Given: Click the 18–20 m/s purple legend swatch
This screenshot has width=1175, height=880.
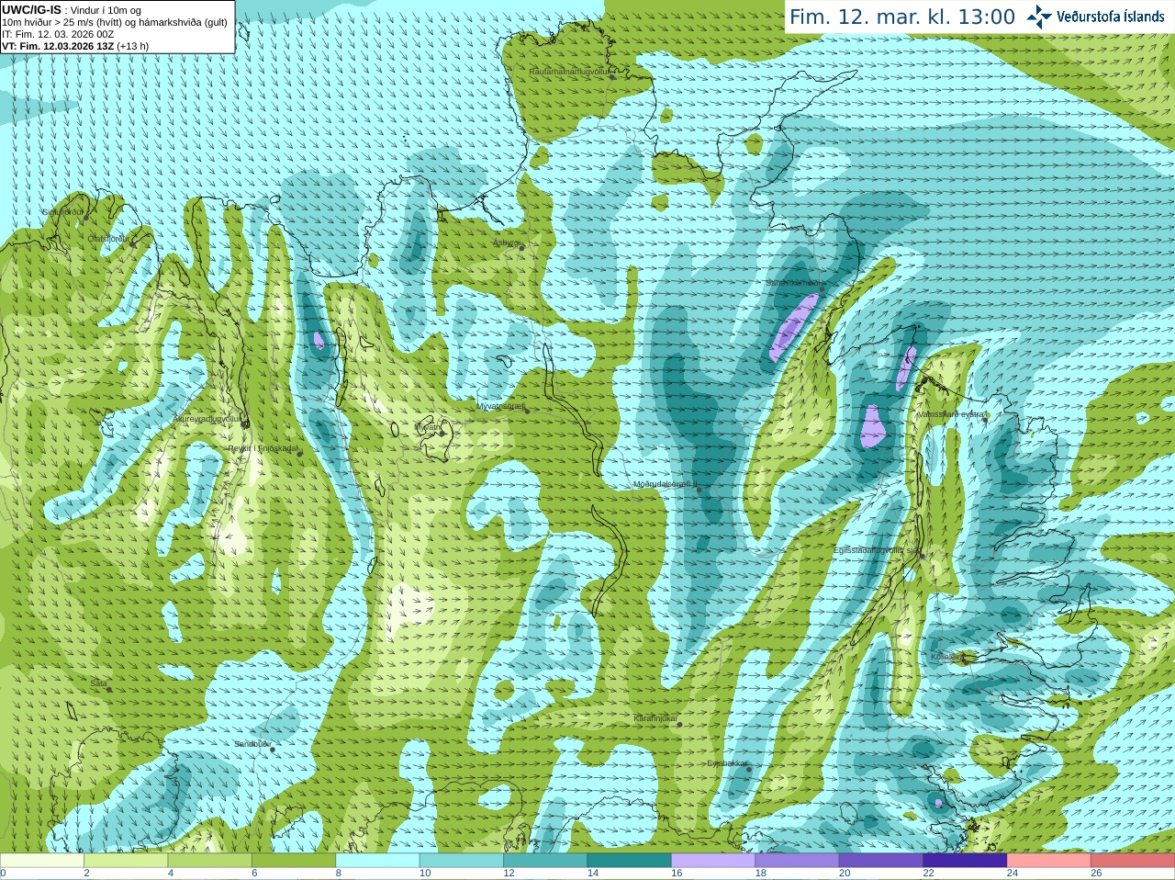Looking at the screenshot, I should pyautogui.click(x=797, y=861).
